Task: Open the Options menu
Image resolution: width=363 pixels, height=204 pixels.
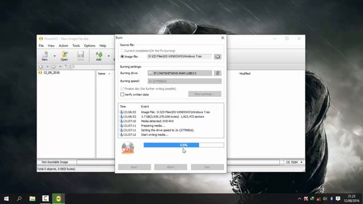Action: 90,46
